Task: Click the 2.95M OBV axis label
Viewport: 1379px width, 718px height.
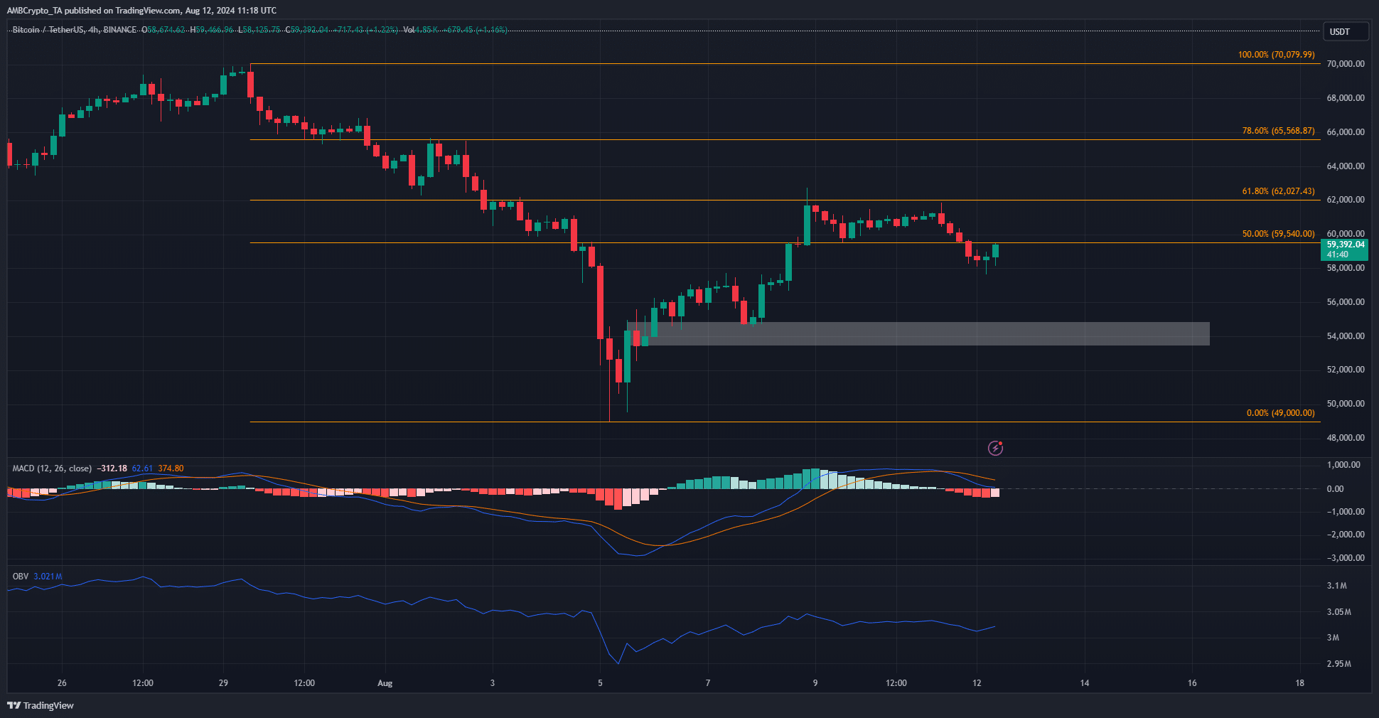Action: [1338, 664]
